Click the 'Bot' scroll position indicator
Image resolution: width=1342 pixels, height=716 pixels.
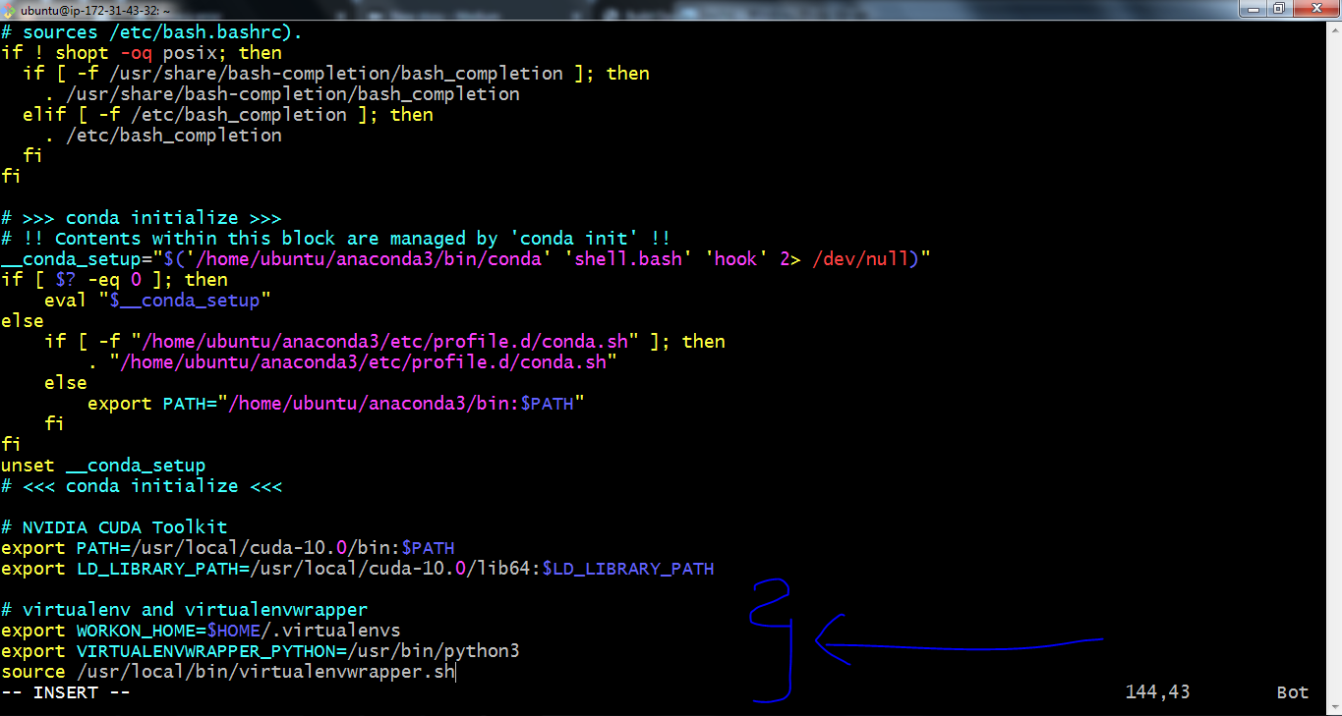pos(1293,692)
